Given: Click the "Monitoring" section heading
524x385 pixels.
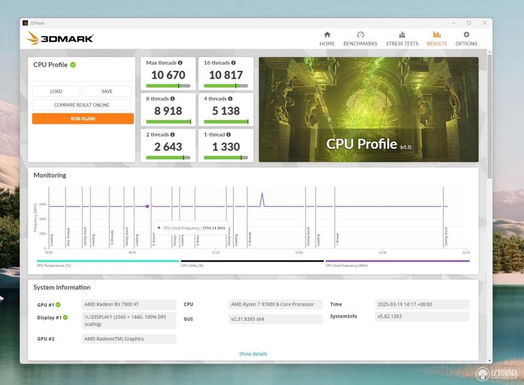Looking at the screenshot, I should tap(50, 175).
